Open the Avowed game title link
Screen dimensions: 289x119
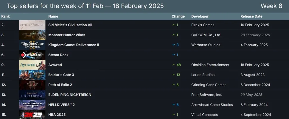[55, 65]
